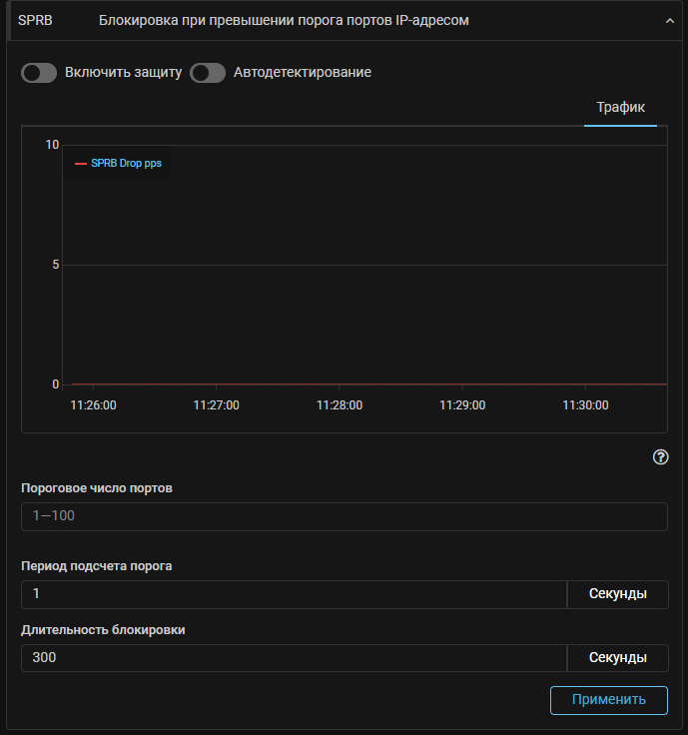Screen dimensions: 688x735
Task: Click the Блокировка при превышении порога портов title
Action: [284, 20]
